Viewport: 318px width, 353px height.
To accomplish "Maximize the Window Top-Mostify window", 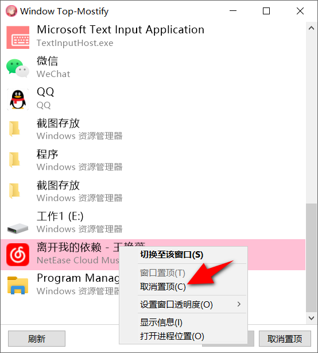I will pos(266,11).
